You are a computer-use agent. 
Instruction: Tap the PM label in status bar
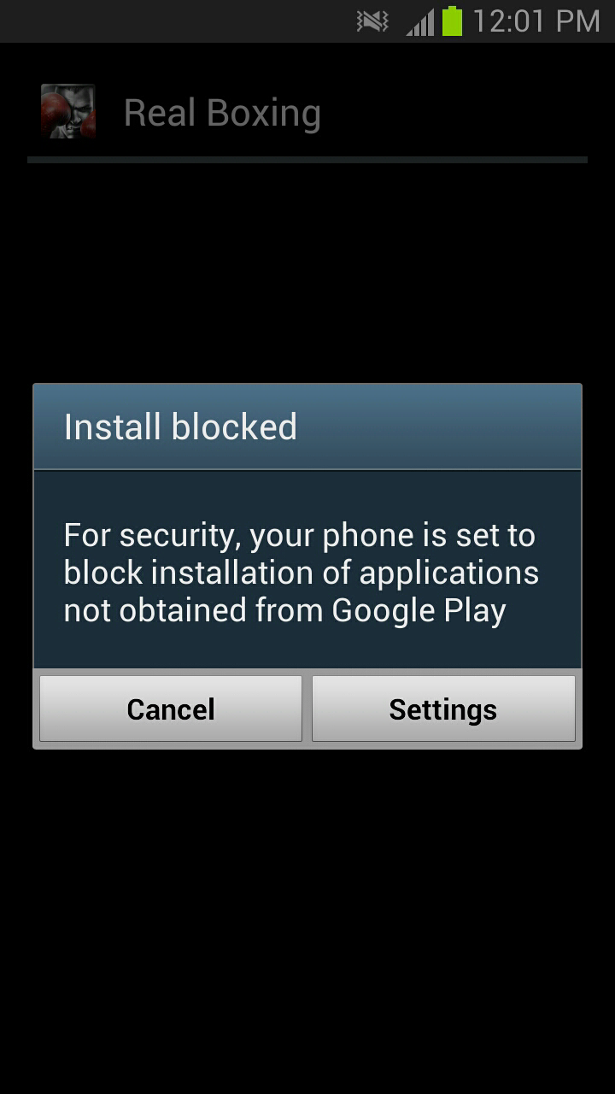(577, 21)
